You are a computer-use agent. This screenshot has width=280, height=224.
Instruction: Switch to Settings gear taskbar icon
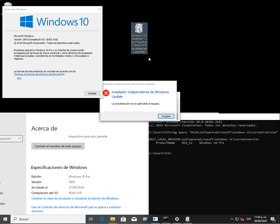177,219
